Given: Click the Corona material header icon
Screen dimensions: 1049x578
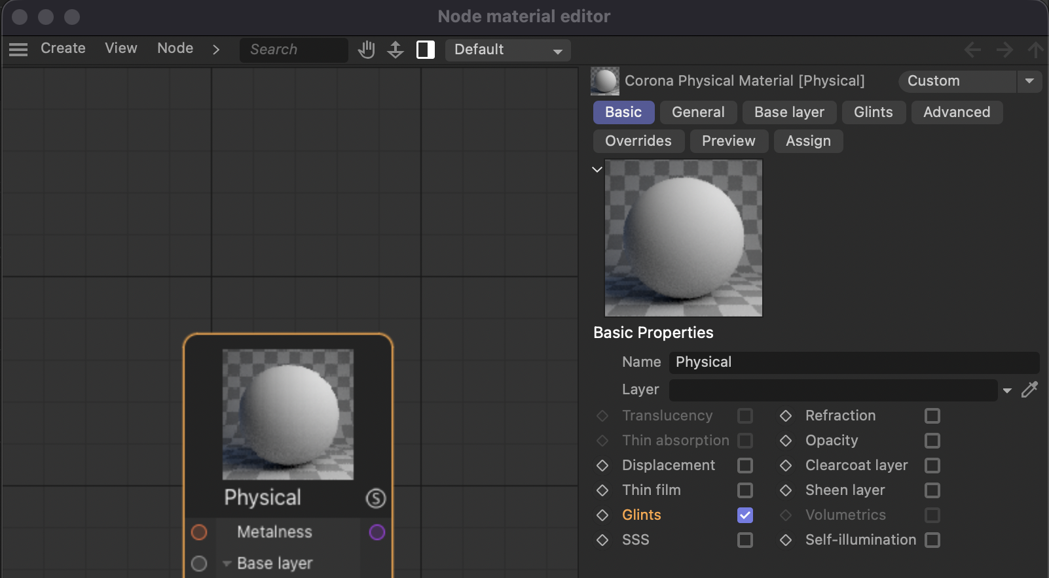Looking at the screenshot, I should 604,81.
